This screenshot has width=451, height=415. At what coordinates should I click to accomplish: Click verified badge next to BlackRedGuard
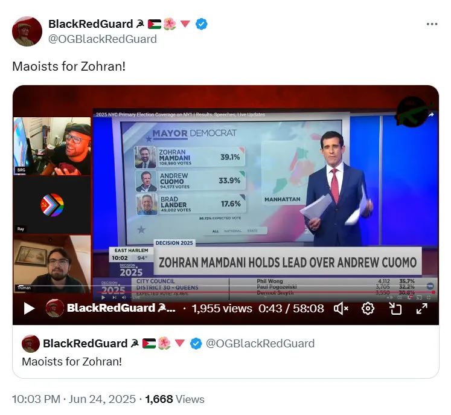pyautogui.click(x=202, y=24)
